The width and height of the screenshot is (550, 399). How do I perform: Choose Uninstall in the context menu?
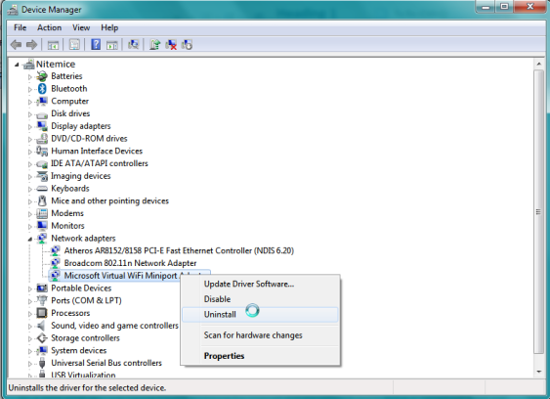click(260, 314)
